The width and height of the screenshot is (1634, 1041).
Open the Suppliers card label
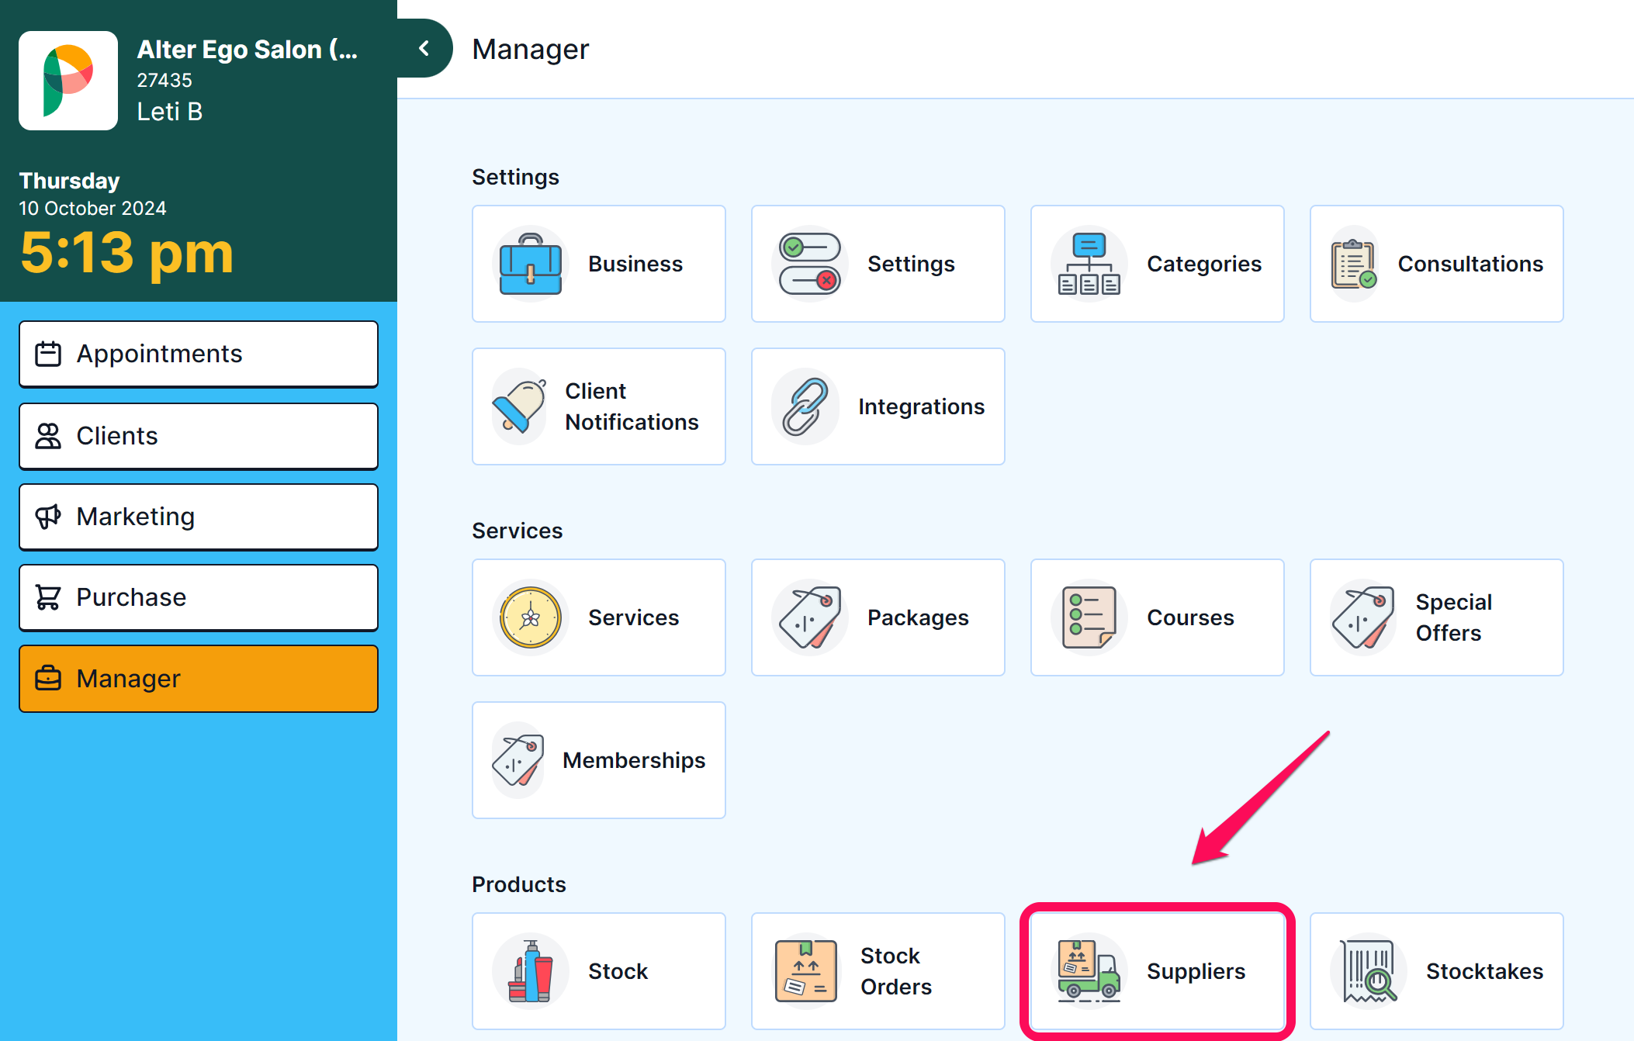point(1196,971)
